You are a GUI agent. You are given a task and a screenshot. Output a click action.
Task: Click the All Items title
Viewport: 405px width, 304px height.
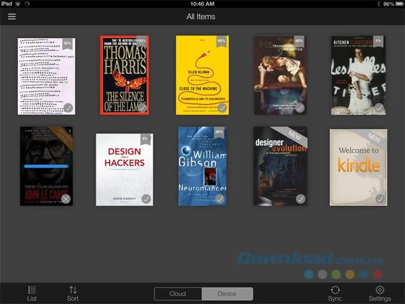[201, 17]
